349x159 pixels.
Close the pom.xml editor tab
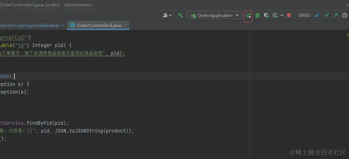tap(63, 25)
